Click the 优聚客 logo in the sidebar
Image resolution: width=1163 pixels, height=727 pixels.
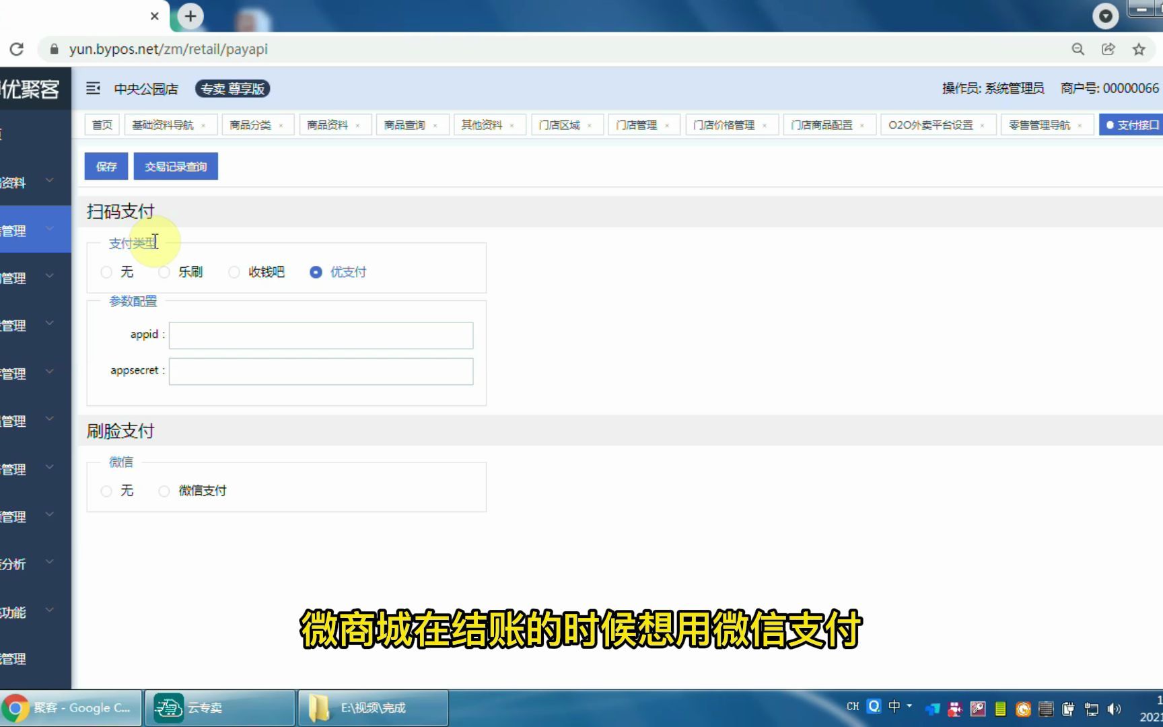(30, 89)
